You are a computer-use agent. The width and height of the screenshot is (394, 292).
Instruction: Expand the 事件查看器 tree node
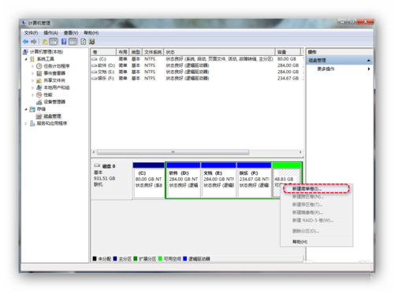pyautogui.click(x=32, y=73)
